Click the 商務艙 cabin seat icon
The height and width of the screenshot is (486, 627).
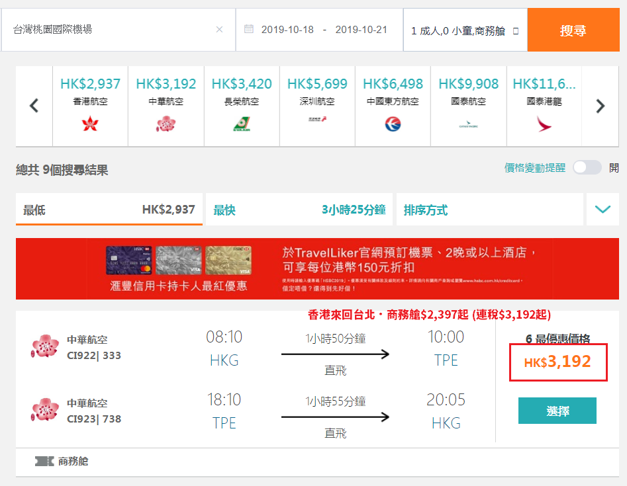44,462
